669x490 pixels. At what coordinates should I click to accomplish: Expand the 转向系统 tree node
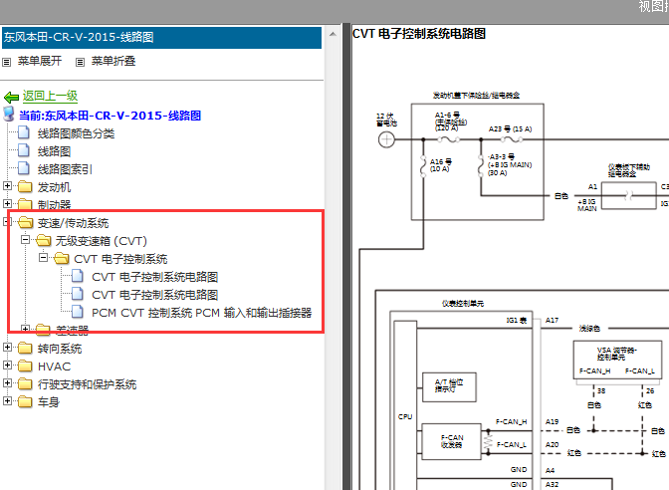[x=7, y=347]
